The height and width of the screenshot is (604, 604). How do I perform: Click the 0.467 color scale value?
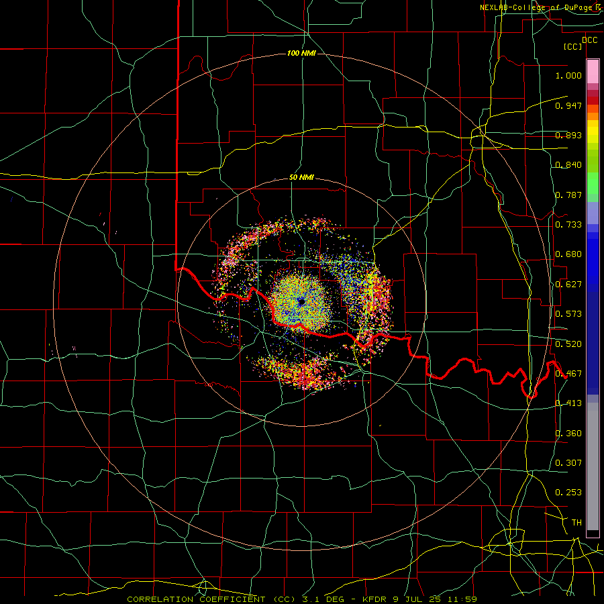point(568,374)
